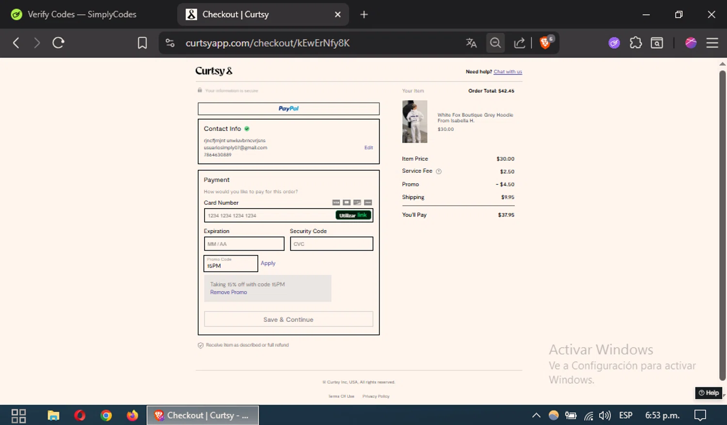Go back to the previous page
Image resolution: width=727 pixels, height=425 pixels.
pos(16,43)
